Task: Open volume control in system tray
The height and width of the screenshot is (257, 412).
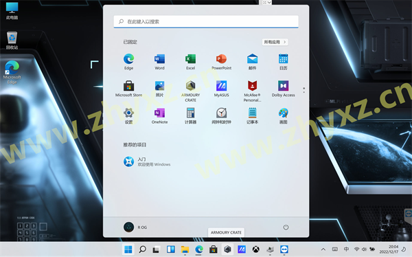Action: pos(364,249)
